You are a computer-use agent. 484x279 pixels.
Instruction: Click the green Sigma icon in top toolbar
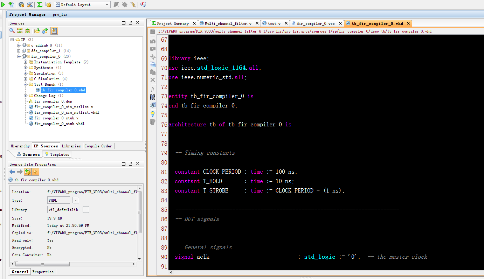point(40,5)
